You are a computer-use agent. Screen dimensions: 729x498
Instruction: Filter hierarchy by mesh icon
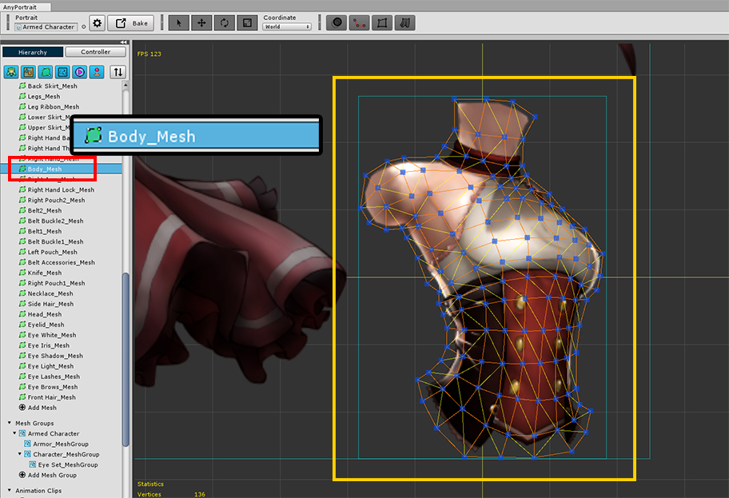[x=46, y=72]
